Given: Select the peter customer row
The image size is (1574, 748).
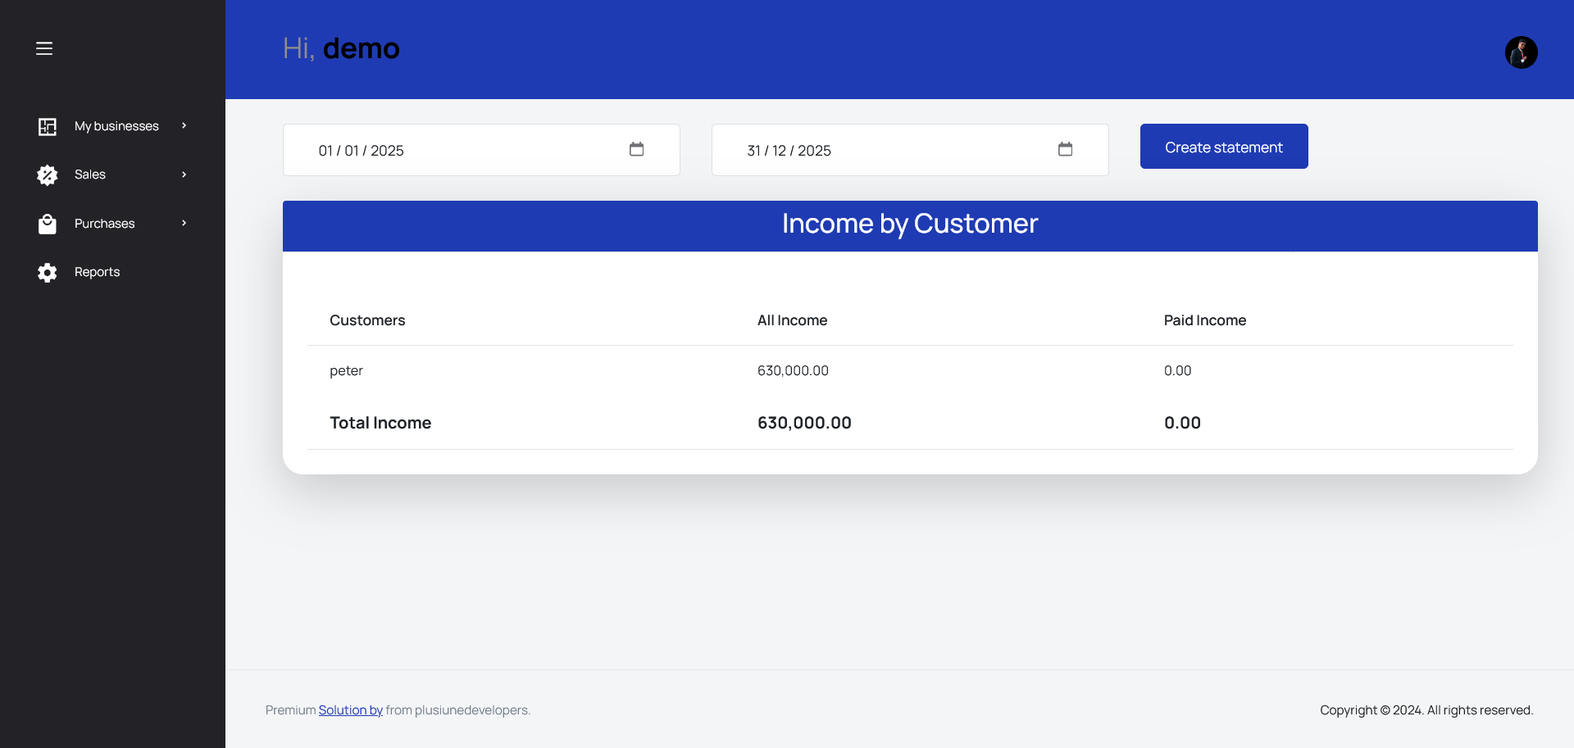Looking at the screenshot, I should pos(346,370).
